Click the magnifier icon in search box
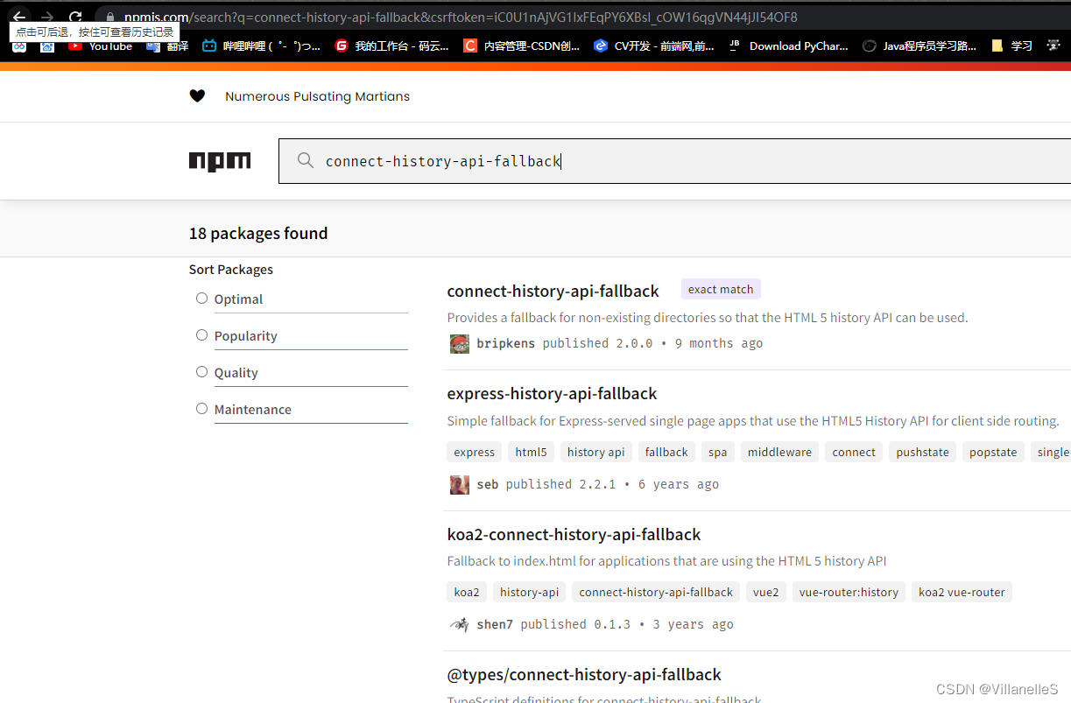The width and height of the screenshot is (1071, 703). click(306, 161)
